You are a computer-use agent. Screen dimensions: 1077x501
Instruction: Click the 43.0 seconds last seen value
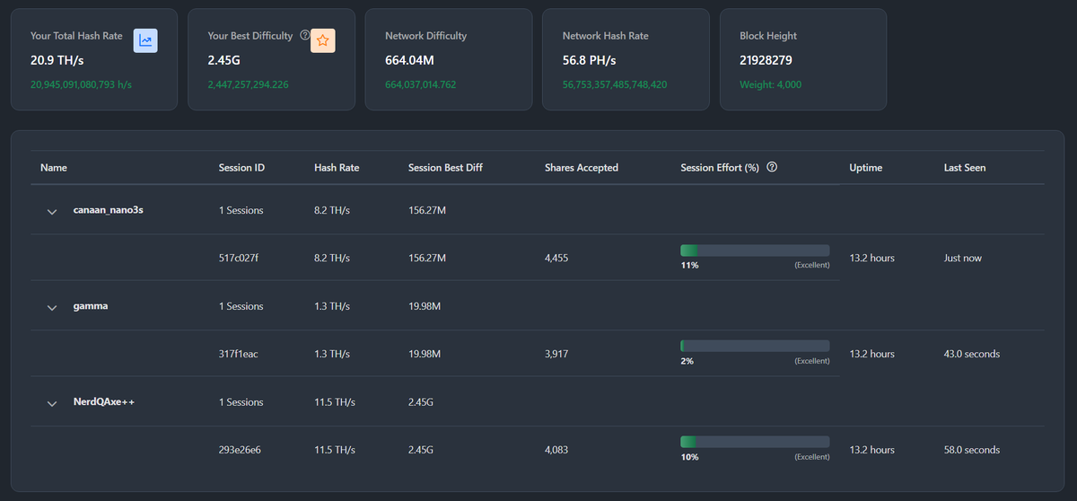click(972, 355)
